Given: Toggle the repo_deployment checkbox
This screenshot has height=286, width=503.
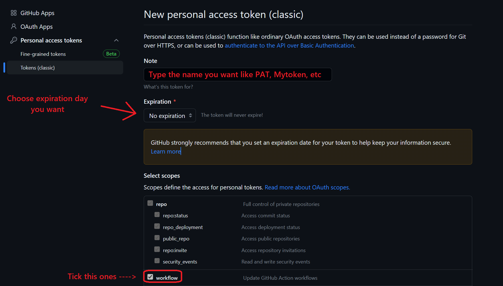Looking at the screenshot, I should click(x=157, y=226).
